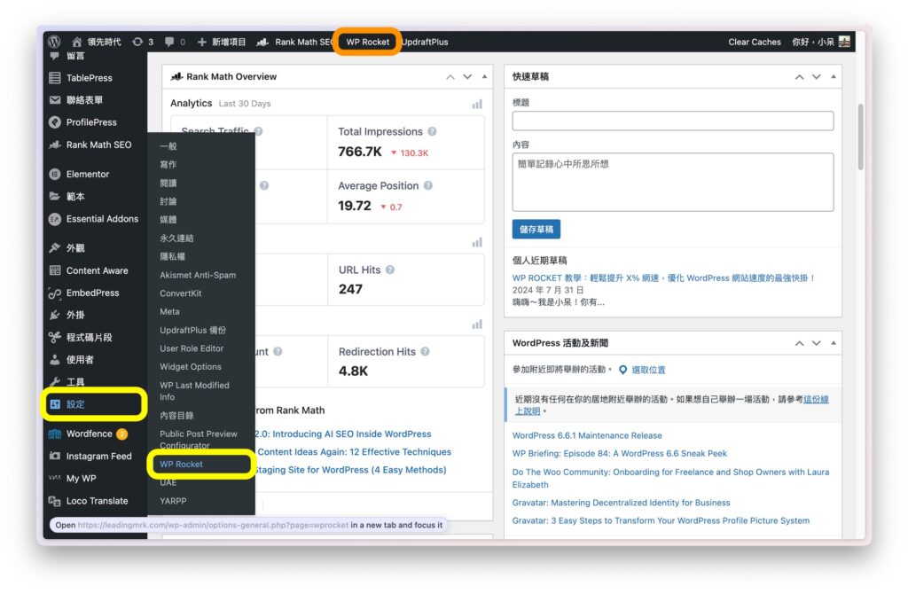Viewport: 908px width, 594px height.
Task: Open Gravatar Mastering Decentralized Identity link
Action: (621, 503)
